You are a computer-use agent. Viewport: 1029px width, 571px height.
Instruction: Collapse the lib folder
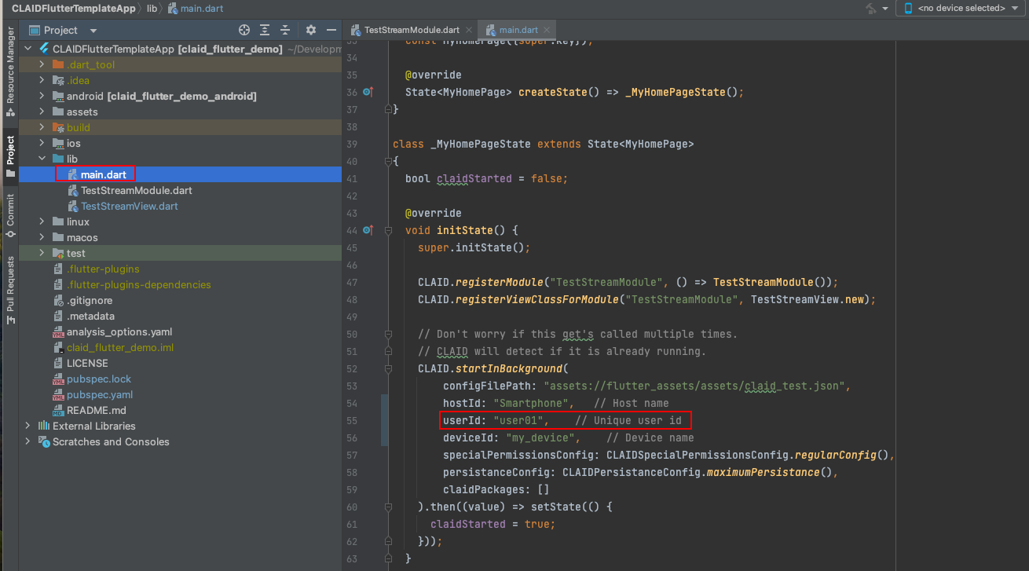42,159
